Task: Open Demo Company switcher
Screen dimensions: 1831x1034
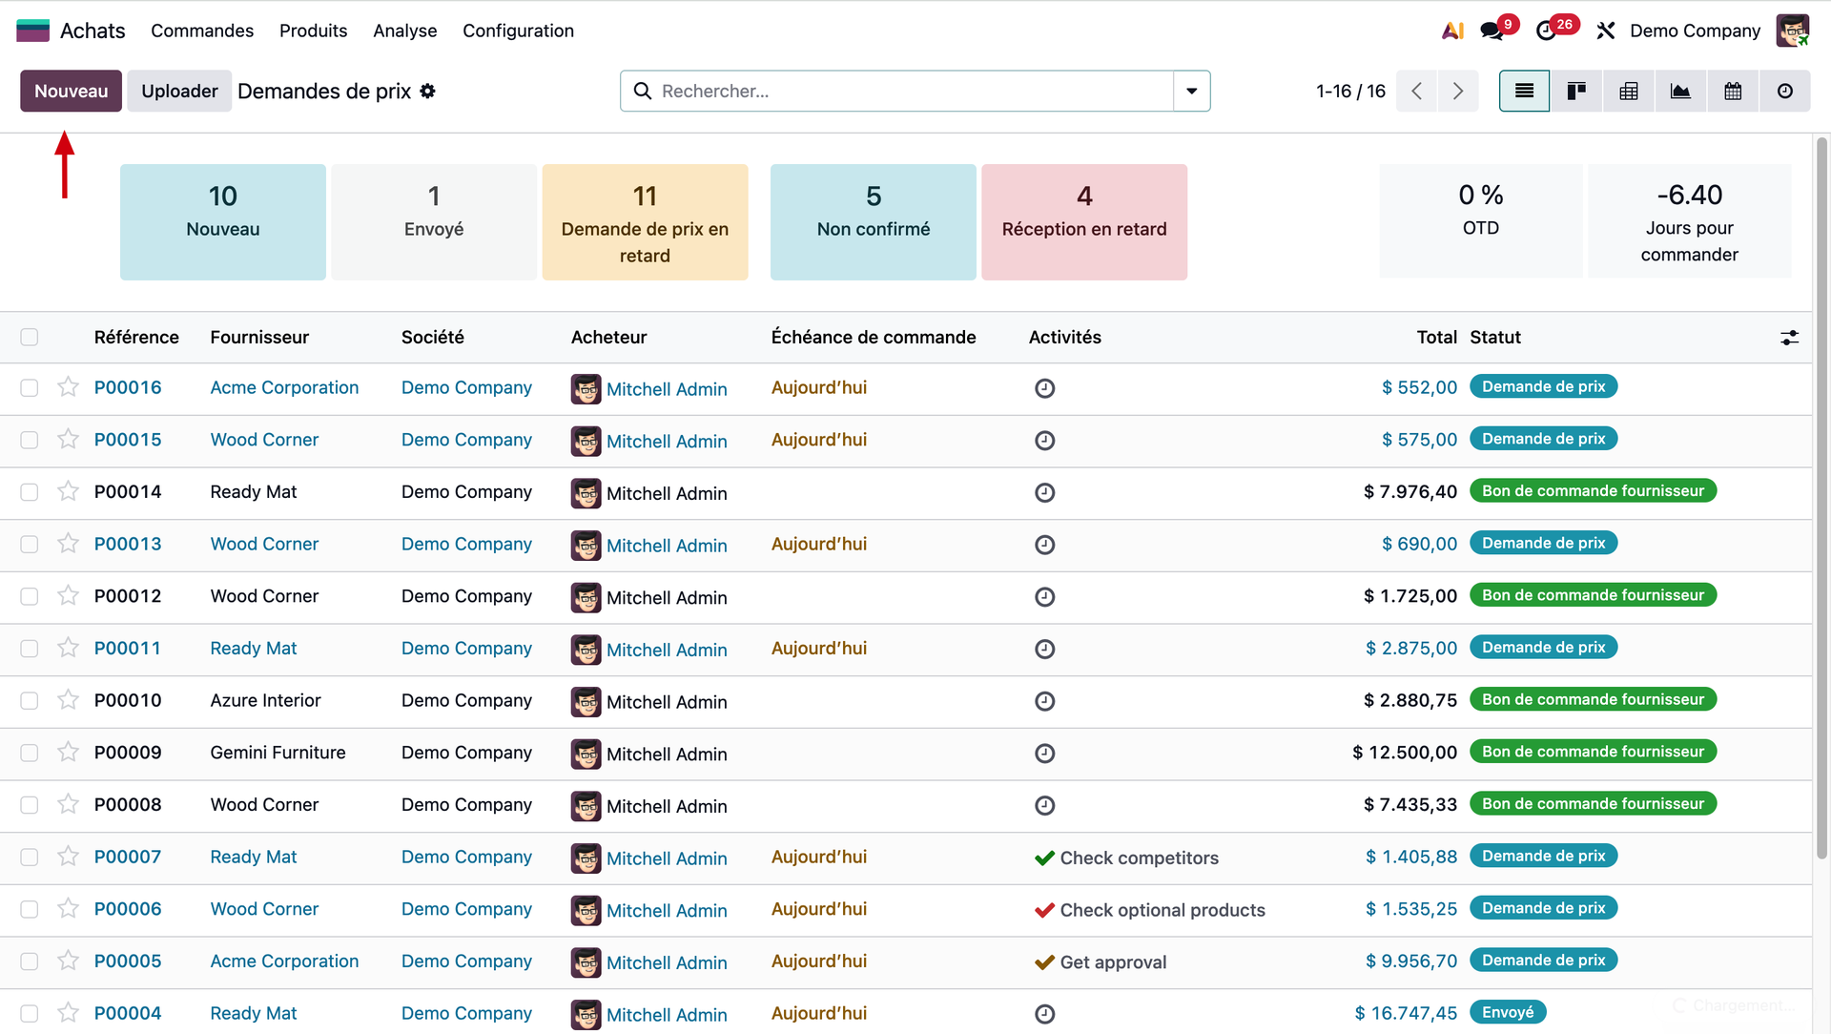Action: coord(1695,31)
